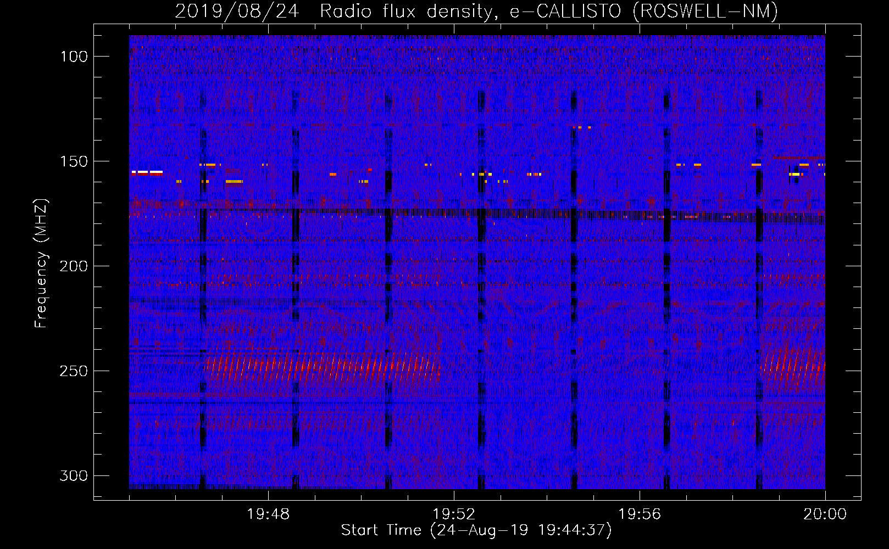Click the 'Start Time (24-Aug-19 19:44:37)' axis label
The height and width of the screenshot is (549, 889).
click(x=476, y=530)
